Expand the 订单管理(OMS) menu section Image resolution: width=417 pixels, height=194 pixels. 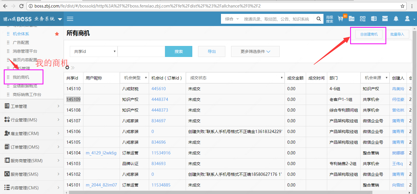point(32,147)
